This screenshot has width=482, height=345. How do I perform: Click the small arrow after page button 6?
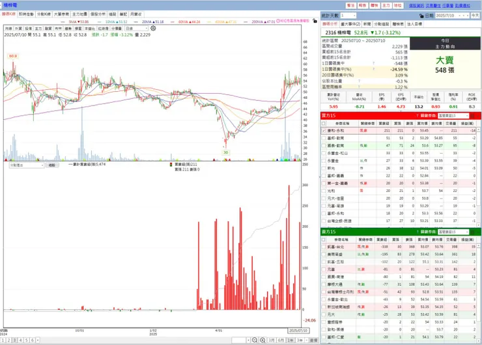click(x=38, y=340)
